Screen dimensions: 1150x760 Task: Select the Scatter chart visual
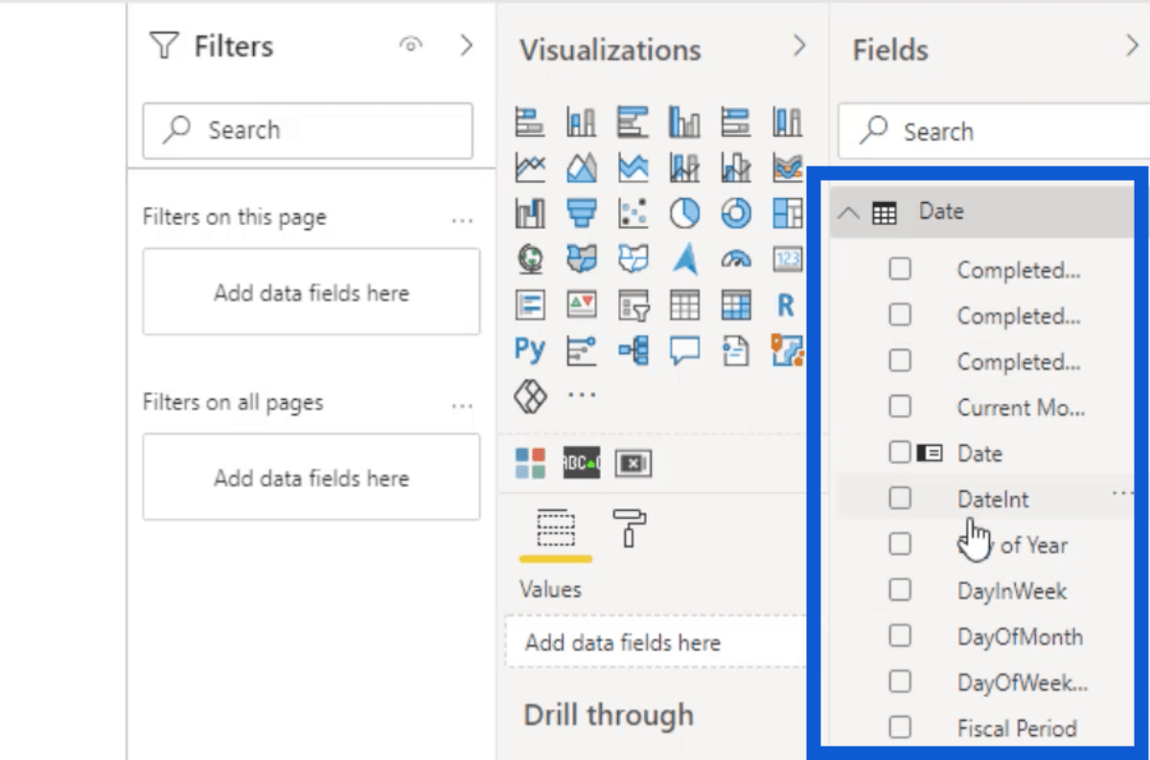point(632,212)
